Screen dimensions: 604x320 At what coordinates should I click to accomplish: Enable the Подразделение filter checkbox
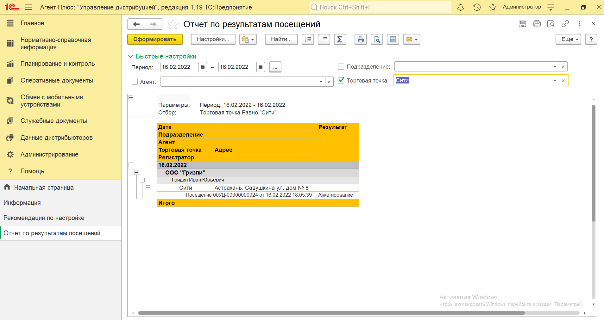(x=341, y=67)
